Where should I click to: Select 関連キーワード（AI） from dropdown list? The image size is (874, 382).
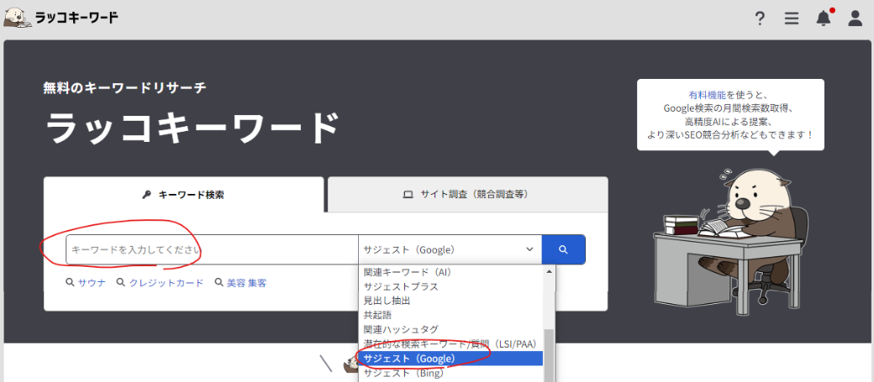pos(450,272)
